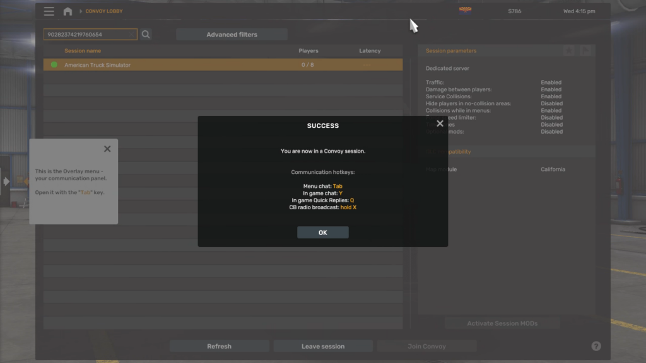
Task: Refresh the convoy session list
Action: (219, 346)
